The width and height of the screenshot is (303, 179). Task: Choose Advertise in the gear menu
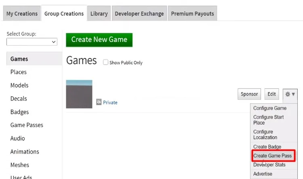[263, 174]
